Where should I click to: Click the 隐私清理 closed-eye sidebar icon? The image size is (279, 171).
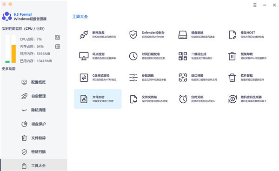point(24,110)
